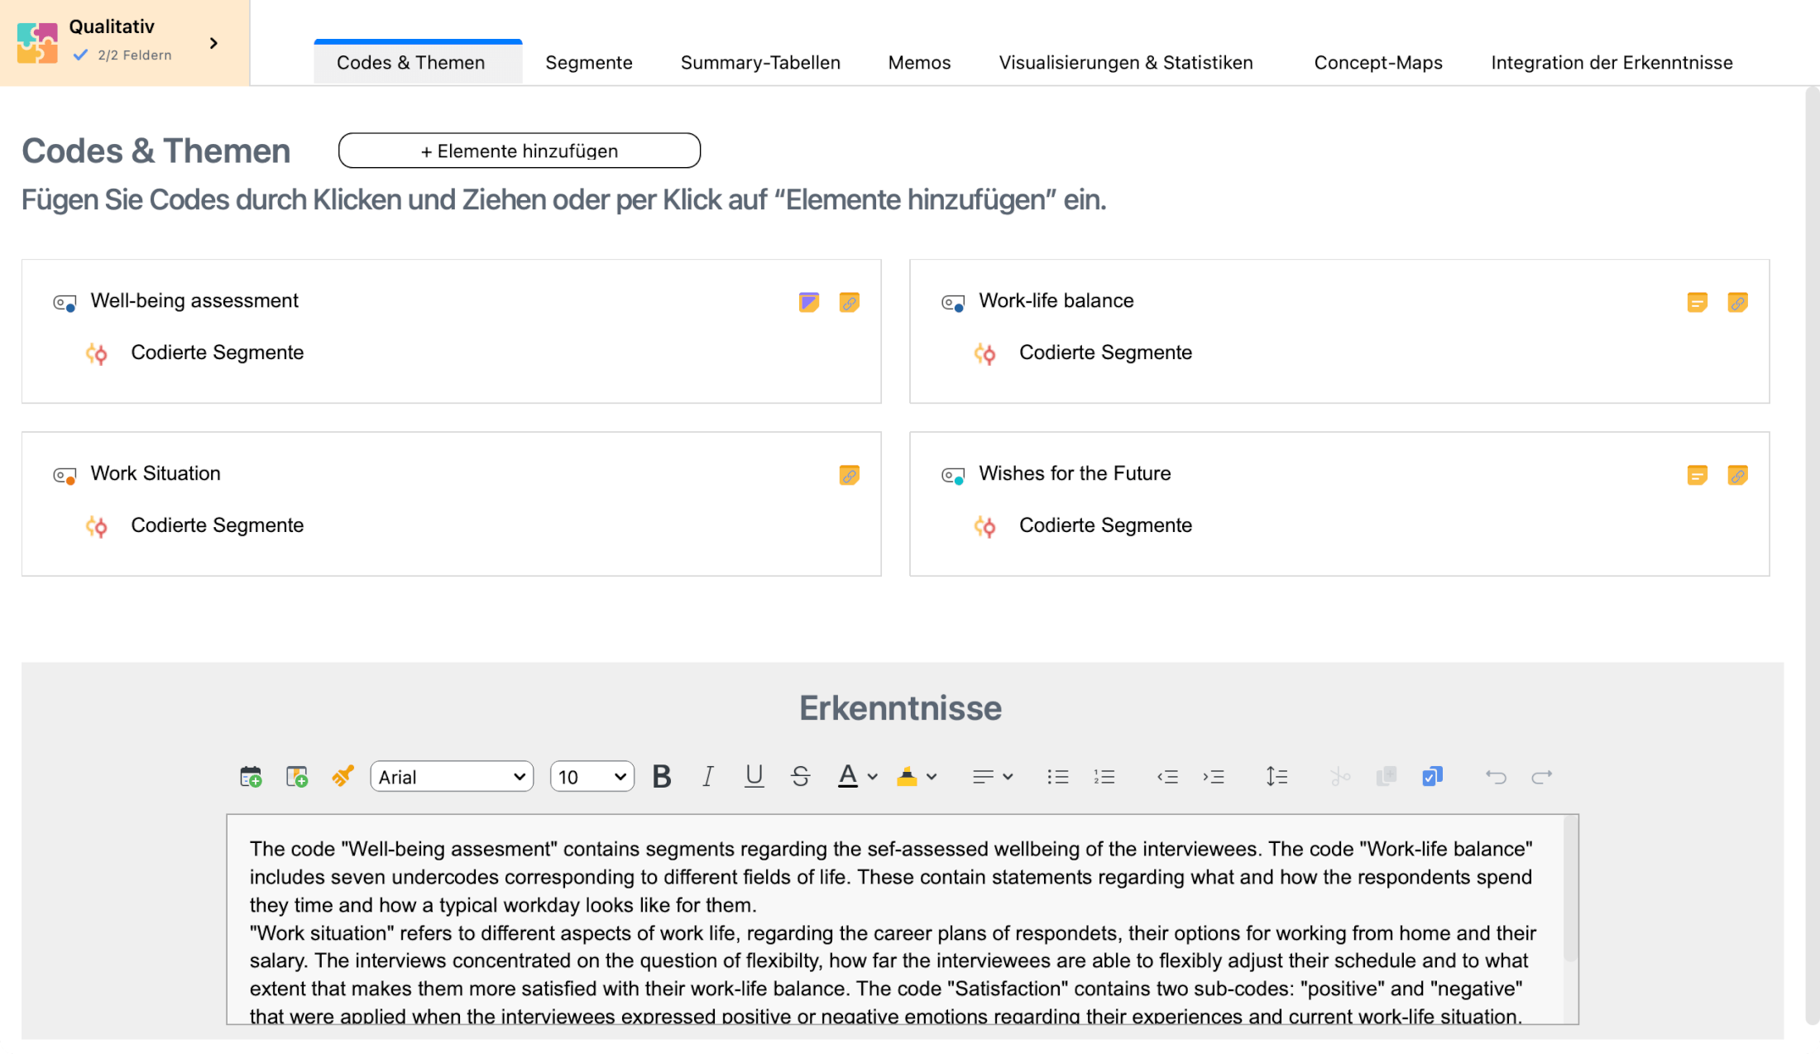Click the increase indent icon

(1214, 776)
